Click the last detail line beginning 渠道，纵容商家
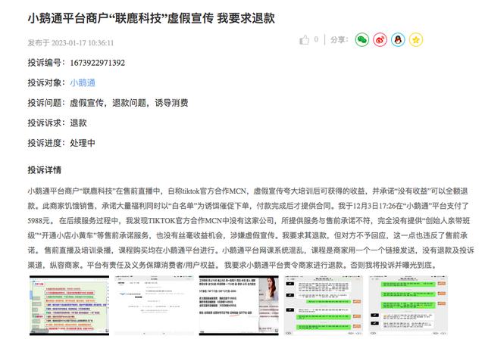This screenshot has height=345, width=485. [233, 265]
